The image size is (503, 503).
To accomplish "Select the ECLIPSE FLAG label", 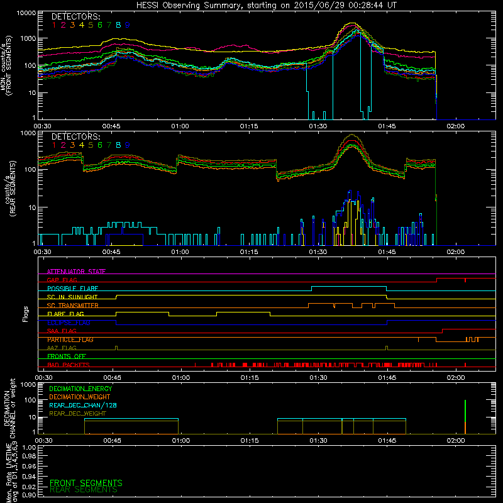I will point(69,323).
